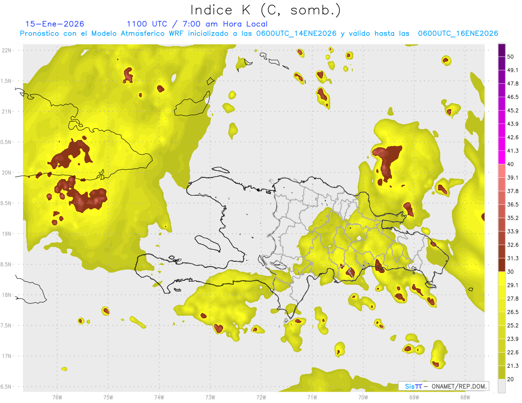The image size is (522, 403).
Task: Click latitude label "17N"
Action: (x=7, y=356)
